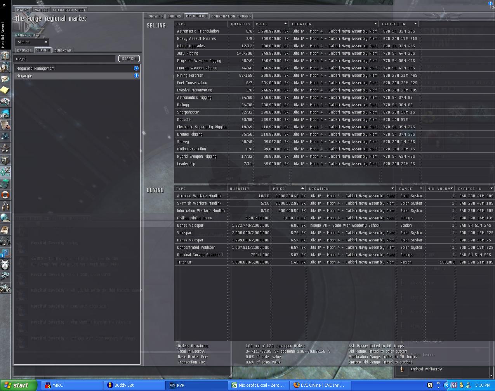Click the headphones icon in system tray
The width and height of the screenshot is (495, 391).
pos(454,385)
